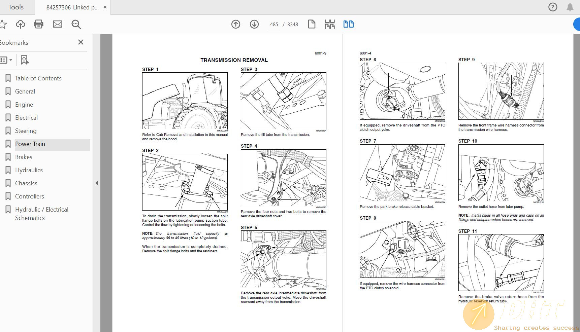580x332 pixels.
Task: Click the add new bookmark icon
Action: click(25, 60)
